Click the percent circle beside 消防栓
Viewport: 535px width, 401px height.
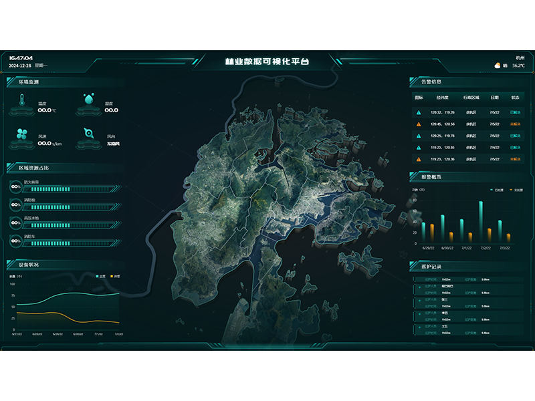15,205
